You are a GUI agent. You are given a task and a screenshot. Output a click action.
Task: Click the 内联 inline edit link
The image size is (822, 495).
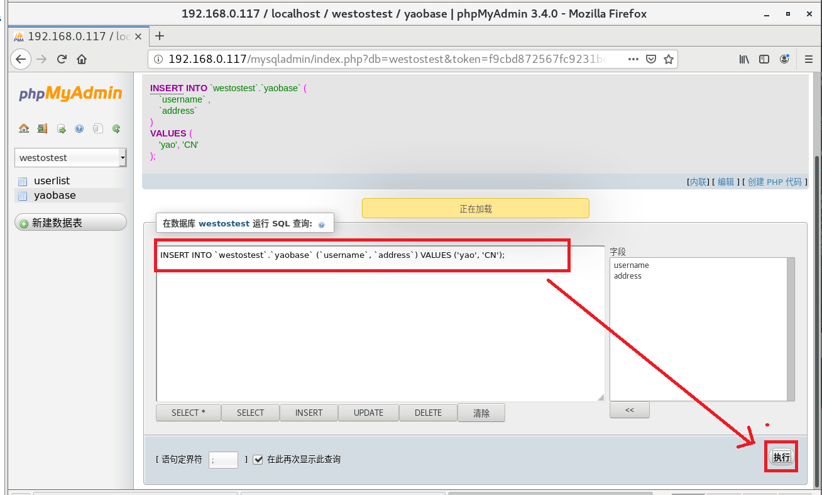point(698,182)
